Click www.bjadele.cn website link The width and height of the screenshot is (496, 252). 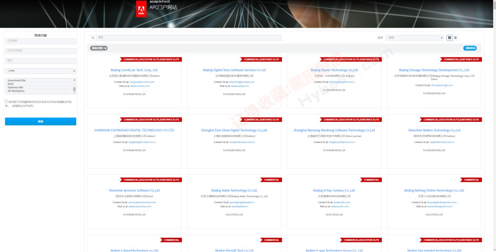(240, 206)
